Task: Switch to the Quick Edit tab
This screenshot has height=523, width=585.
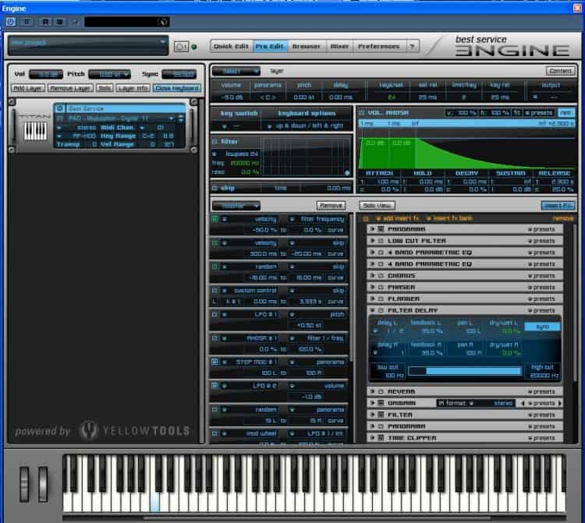Action: pyautogui.click(x=232, y=46)
